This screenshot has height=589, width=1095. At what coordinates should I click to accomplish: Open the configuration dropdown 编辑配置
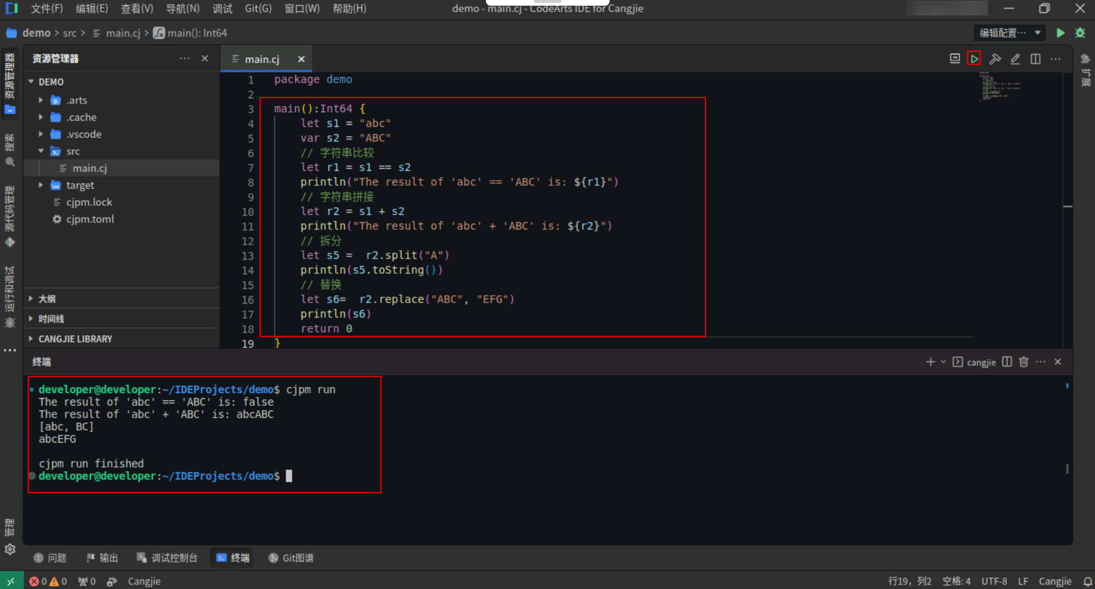point(1010,33)
